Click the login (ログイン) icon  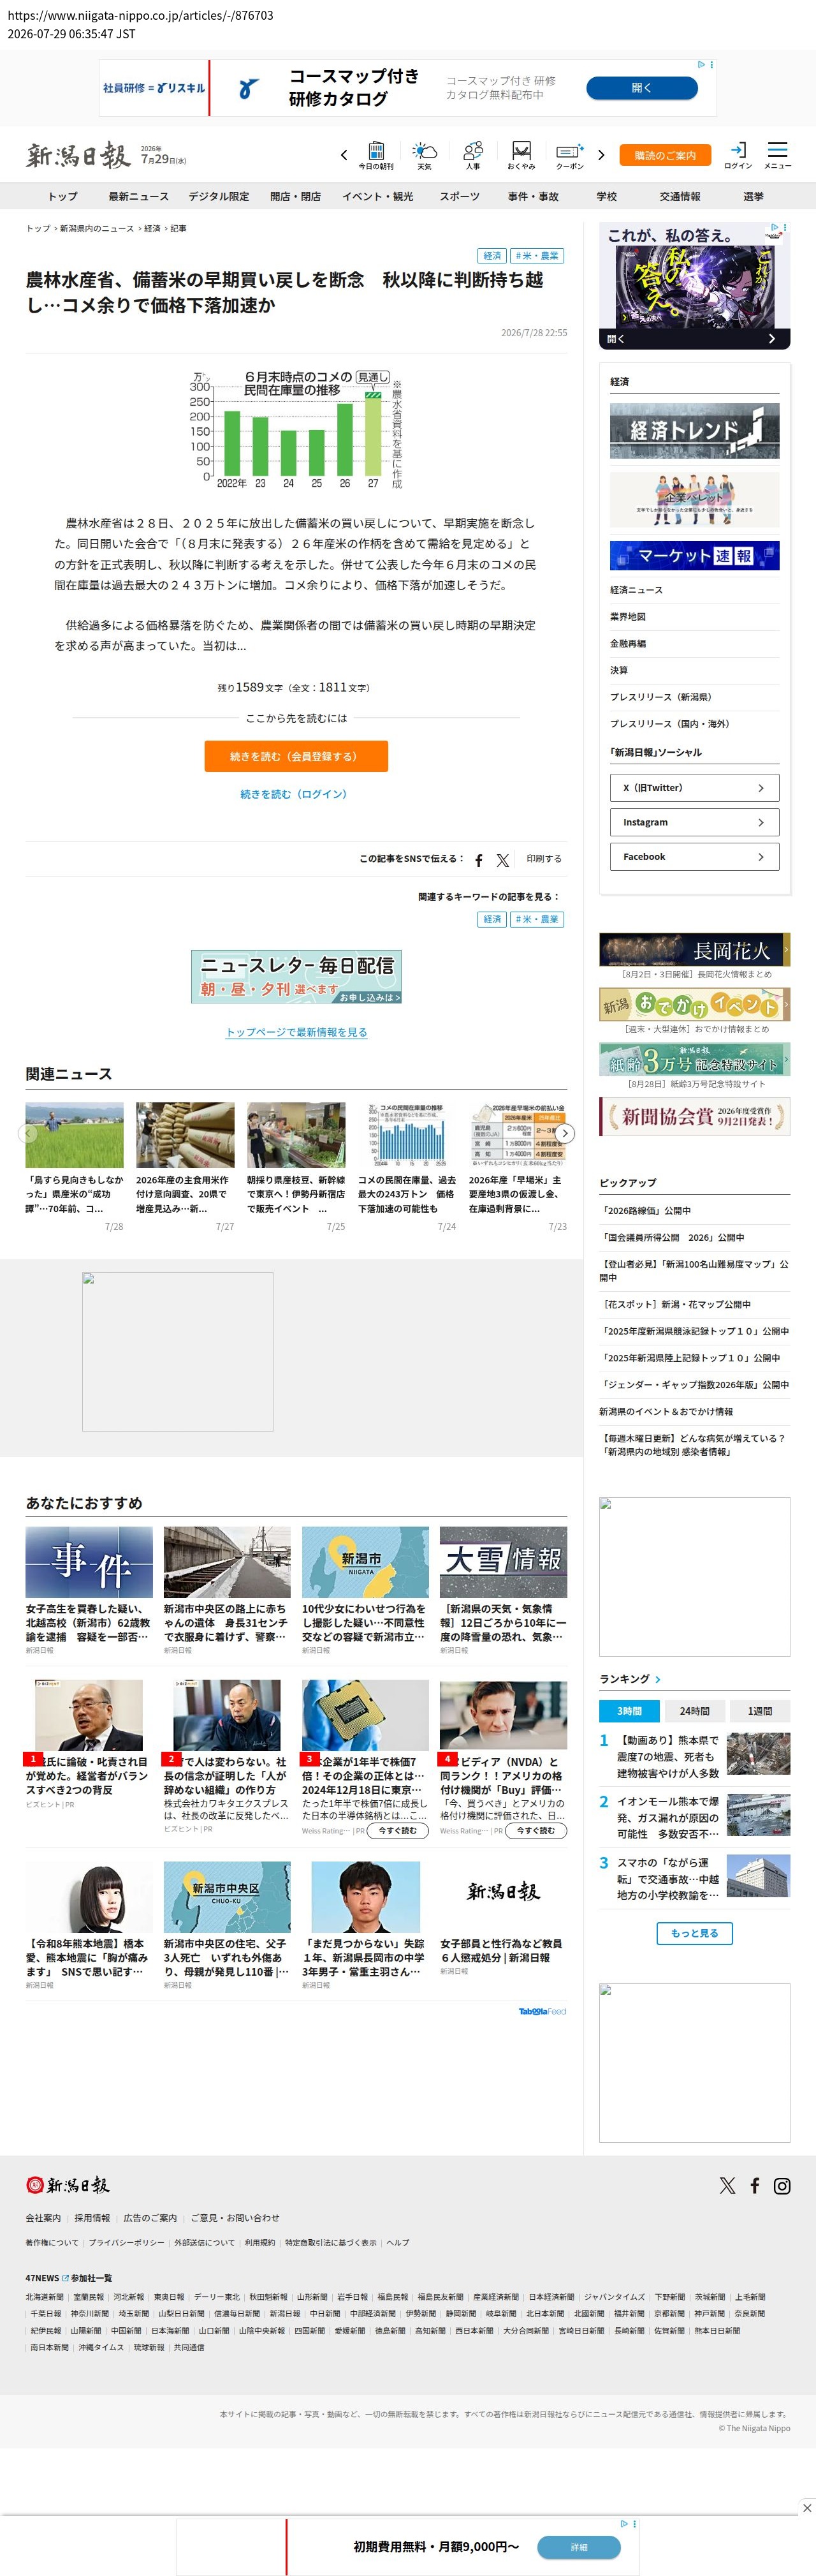738,155
